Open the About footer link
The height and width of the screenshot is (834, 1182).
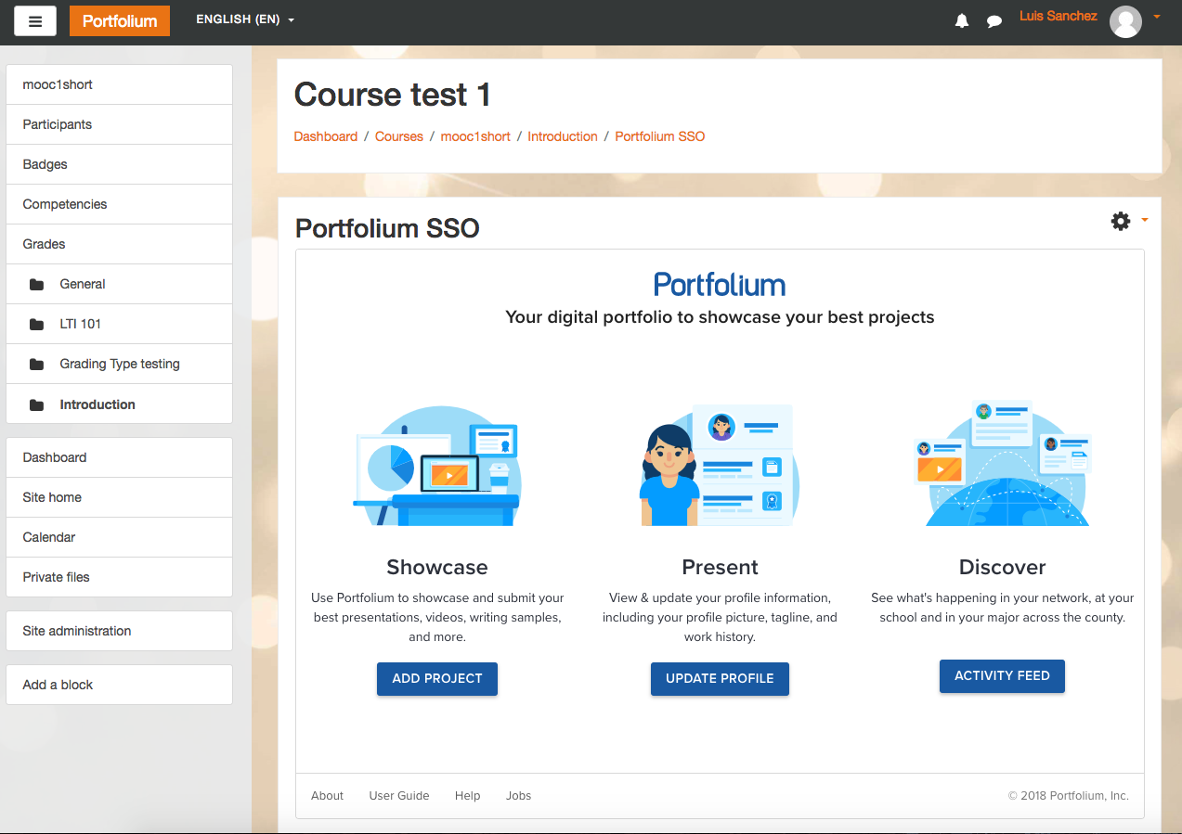[327, 796]
